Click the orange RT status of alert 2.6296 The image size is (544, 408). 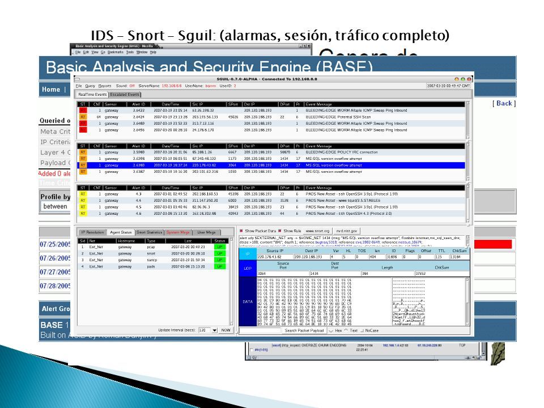pos(83,159)
